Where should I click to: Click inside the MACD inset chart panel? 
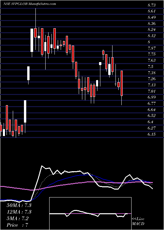point(90,214)
